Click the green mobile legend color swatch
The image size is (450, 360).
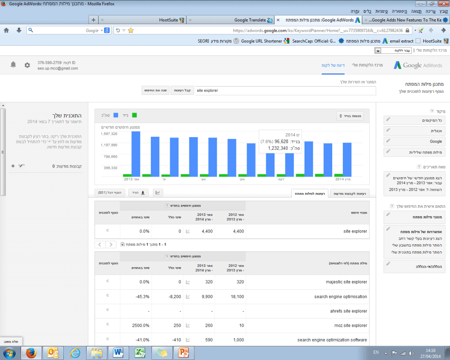[x=134, y=115]
